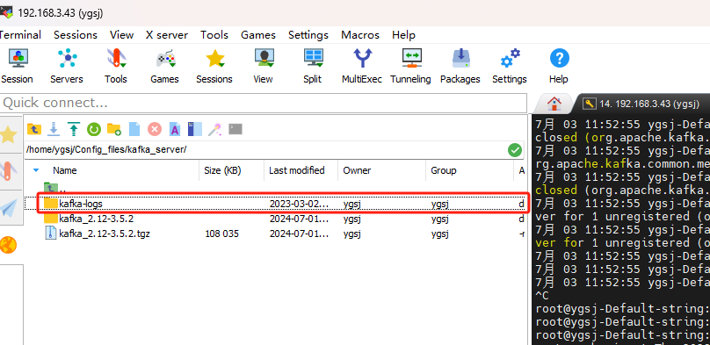Open the Help menu
This screenshot has height=345, width=710.
coord(403,35)
